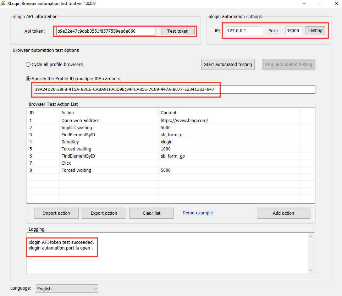Click the Add action button

(x=283, y=213)
